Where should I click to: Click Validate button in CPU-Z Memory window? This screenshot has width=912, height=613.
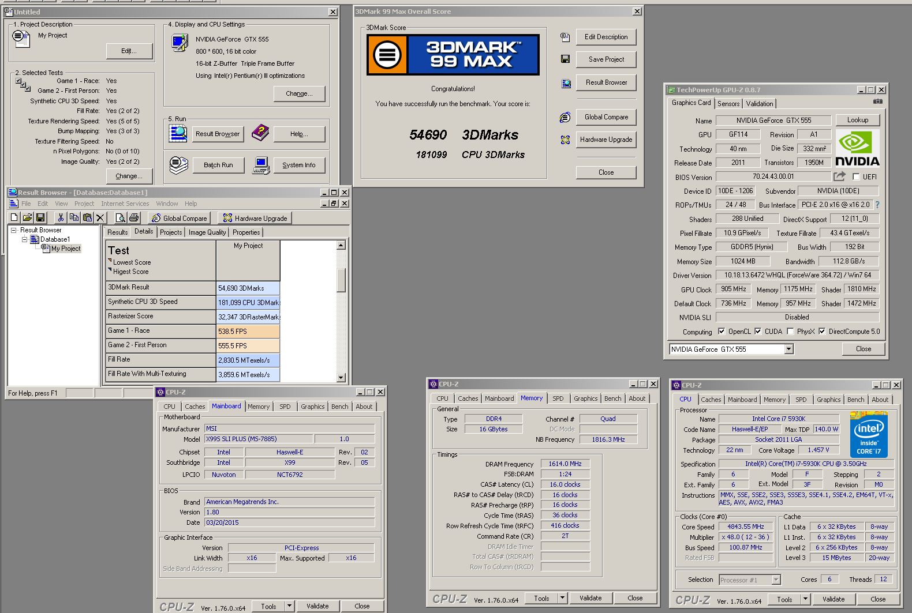click(x=590, y=598)
